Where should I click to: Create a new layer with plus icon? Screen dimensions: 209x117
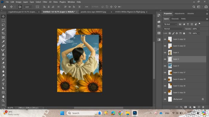pos(199,107)
